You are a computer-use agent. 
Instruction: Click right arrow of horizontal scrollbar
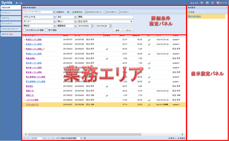pos(182,135)
